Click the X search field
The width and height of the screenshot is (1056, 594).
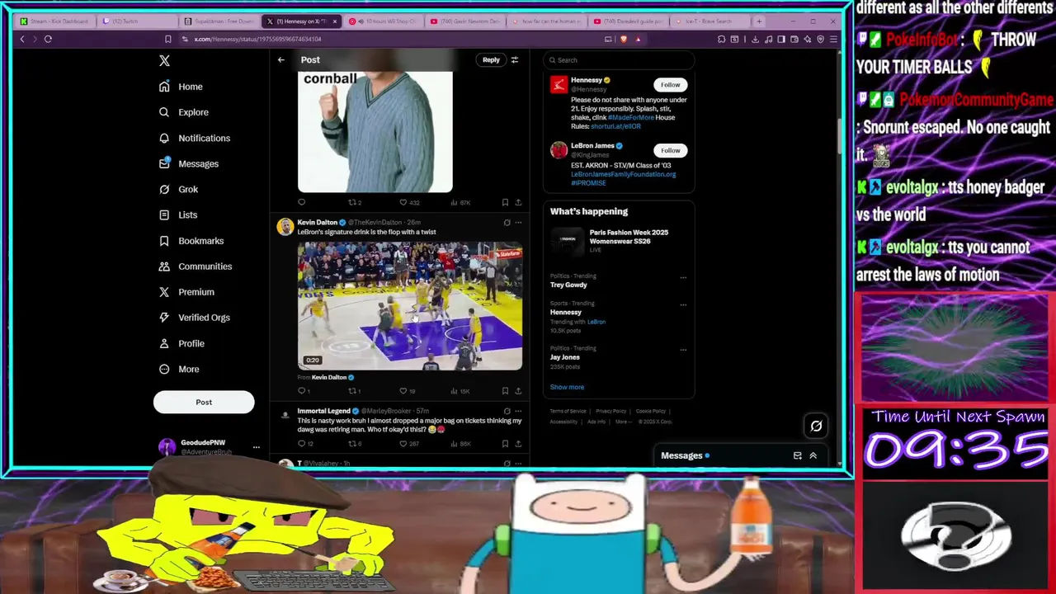[x=618, y=59]
